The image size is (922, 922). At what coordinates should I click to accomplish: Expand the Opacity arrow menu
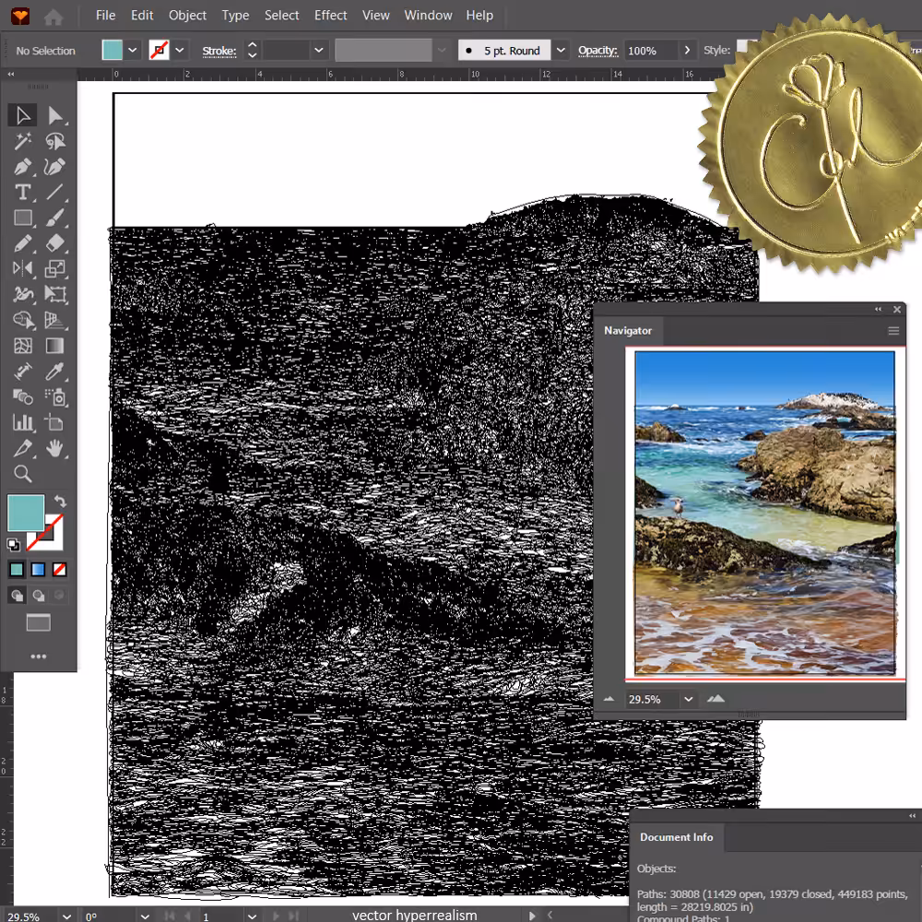(x=687, y=51)
